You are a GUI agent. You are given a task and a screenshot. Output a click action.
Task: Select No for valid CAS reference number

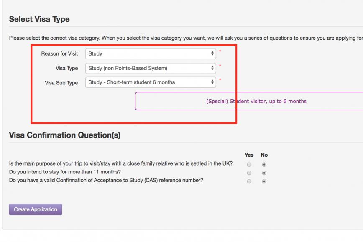click(264, 181)
